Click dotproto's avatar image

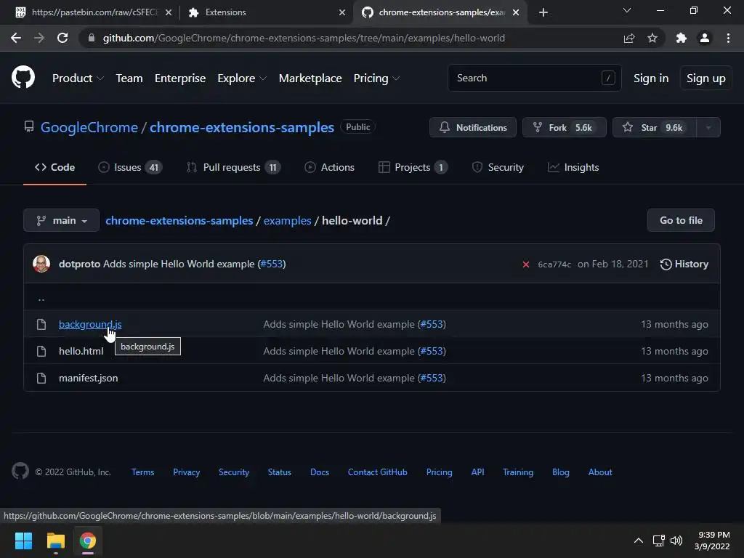41,264
